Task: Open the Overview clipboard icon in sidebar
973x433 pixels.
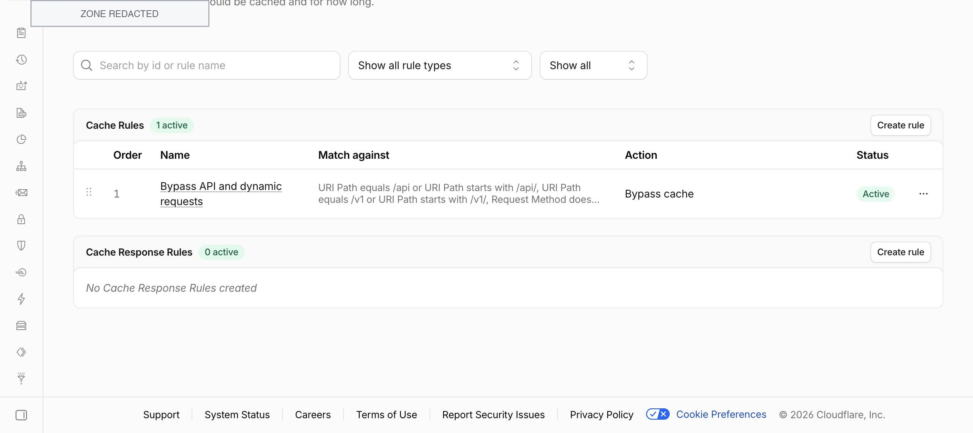Action: [x=21, y=33]
